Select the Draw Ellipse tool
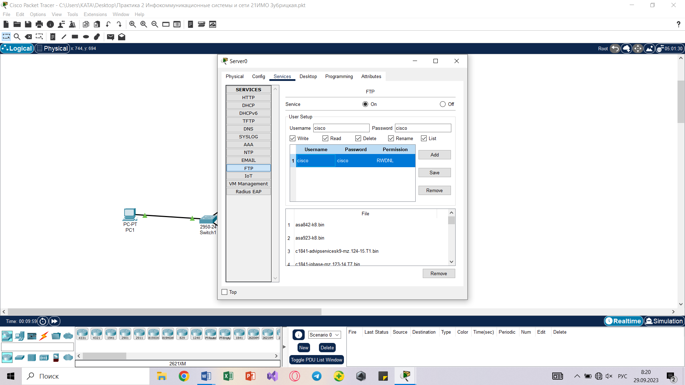This screenshot has width=685, height=385. [86, 37]
